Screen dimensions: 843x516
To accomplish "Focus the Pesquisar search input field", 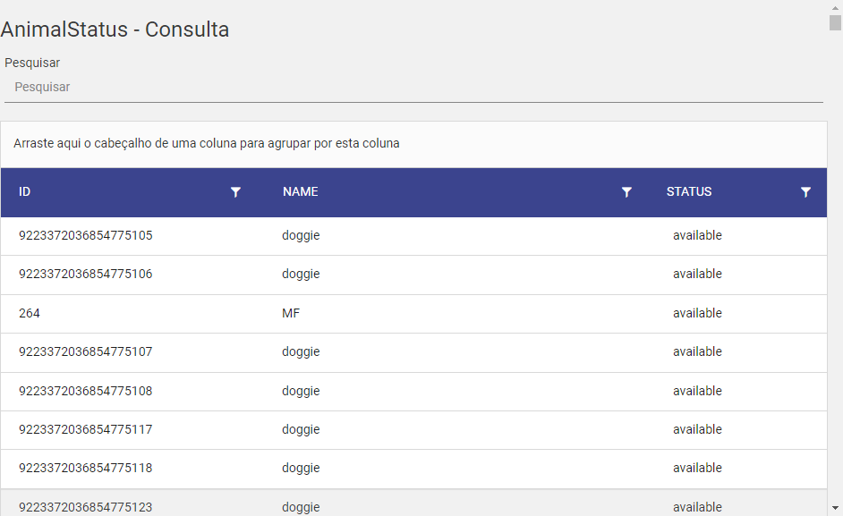I will [413, 87].
